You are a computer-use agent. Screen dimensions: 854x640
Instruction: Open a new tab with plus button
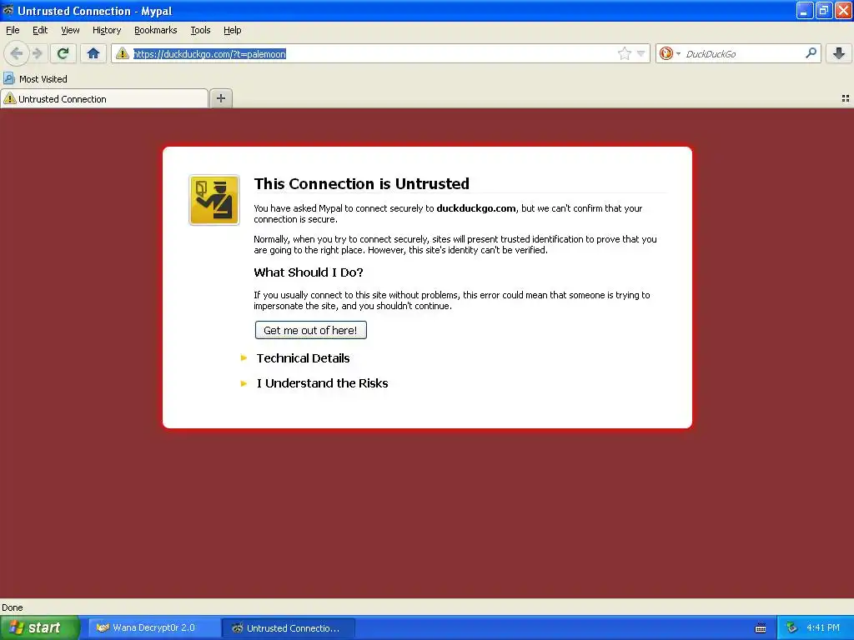point(220,98)
